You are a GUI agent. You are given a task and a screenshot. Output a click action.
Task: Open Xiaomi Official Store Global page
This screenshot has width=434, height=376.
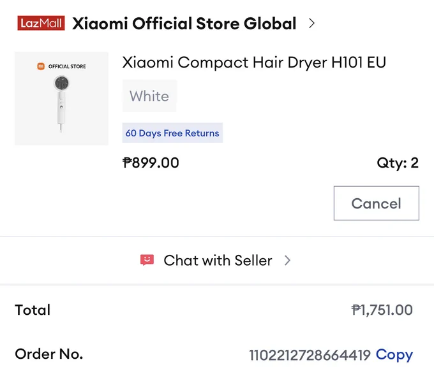point(184,24)
